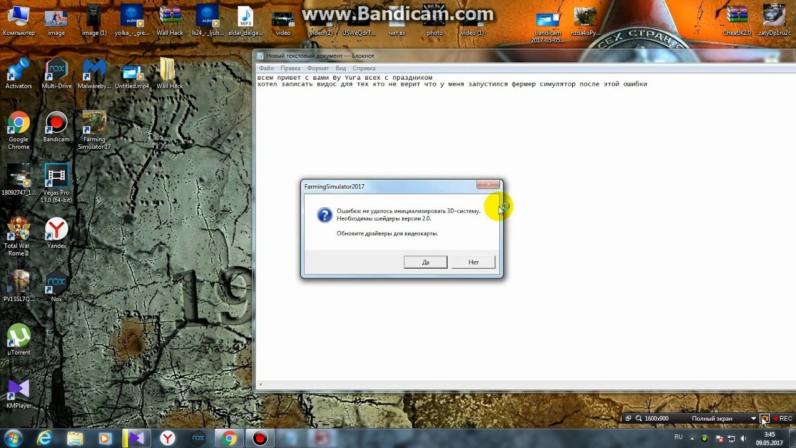Open Windows Media Player from the taskbar

[x=106, y=438]
